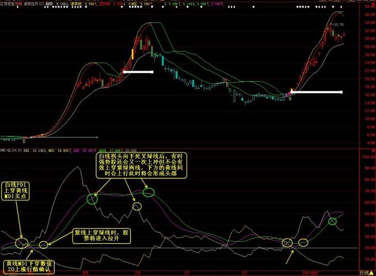Select the S sell marker below the B in November

click(230, 91)
